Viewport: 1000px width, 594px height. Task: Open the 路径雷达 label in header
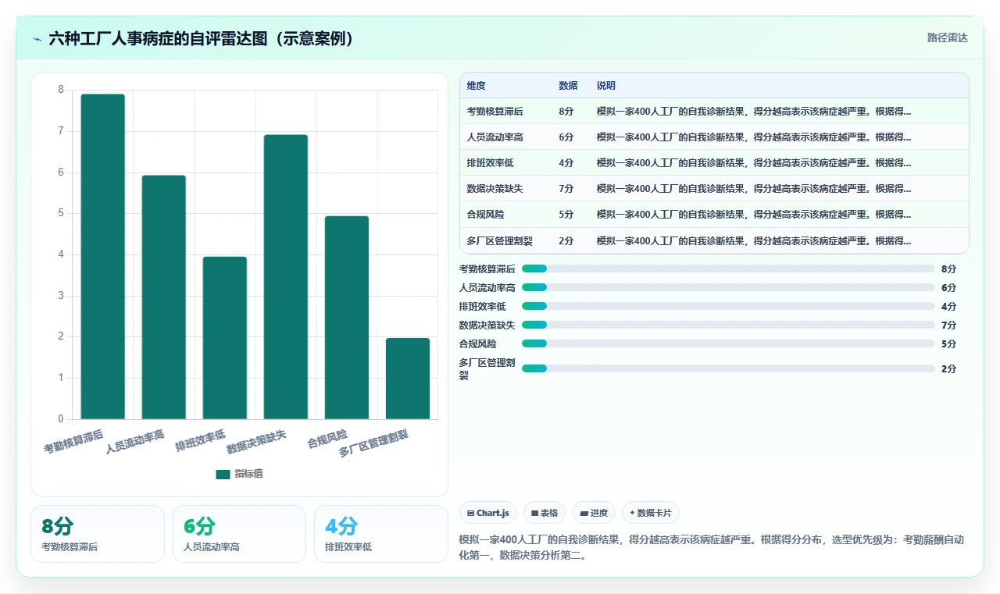point(948,37)
